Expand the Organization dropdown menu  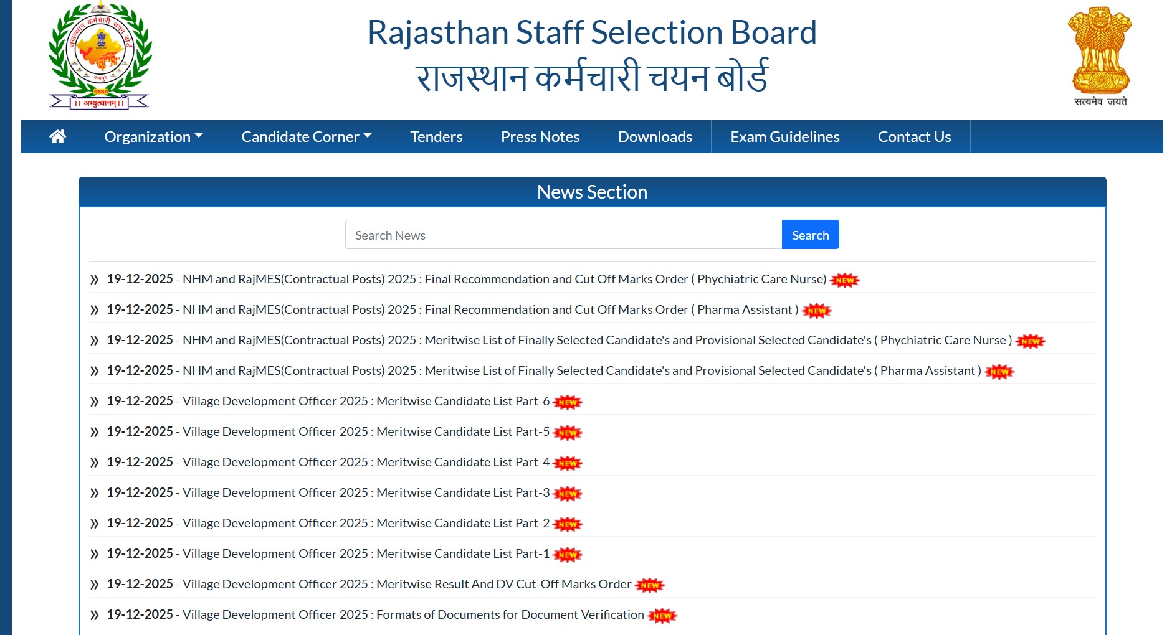153,136
